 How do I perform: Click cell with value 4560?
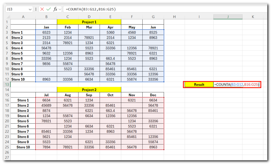click(x=132, y=32)
